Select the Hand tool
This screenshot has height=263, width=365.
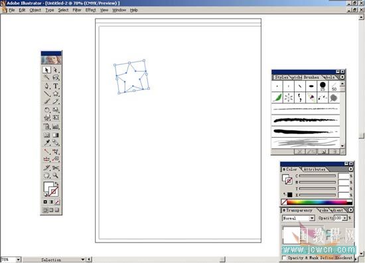[46, 176]
